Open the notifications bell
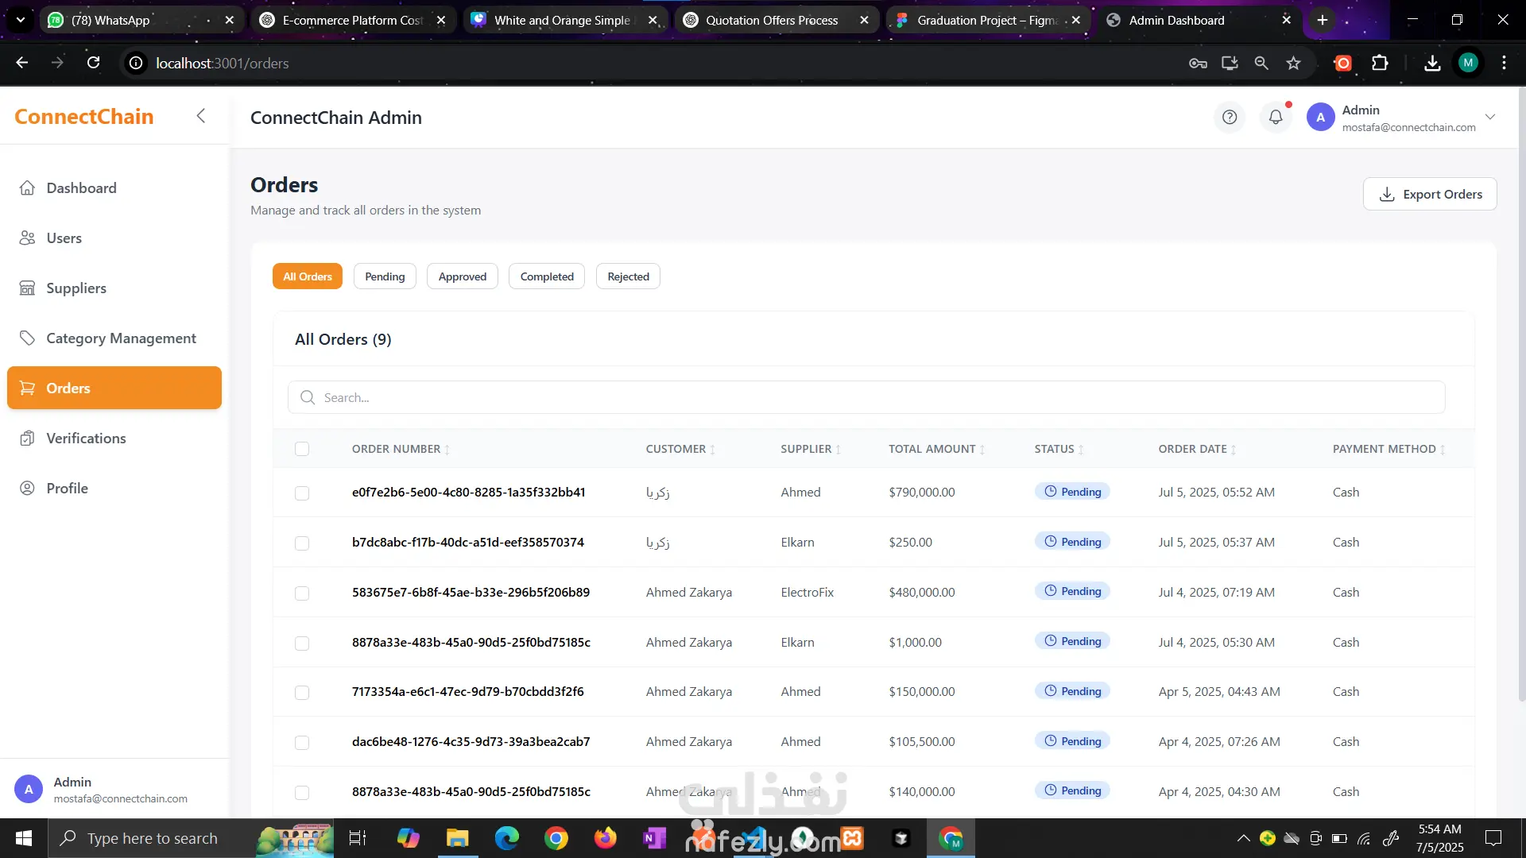Screen dimensions: 1526x858 (x=1276, y=118)
